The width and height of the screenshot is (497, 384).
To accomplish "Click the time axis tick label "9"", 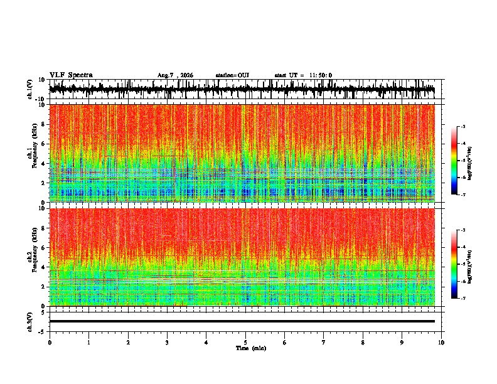I will [x=402, y=343].
